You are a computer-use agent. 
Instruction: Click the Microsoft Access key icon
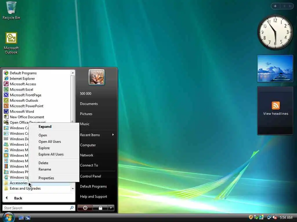[x=6, y=84]
